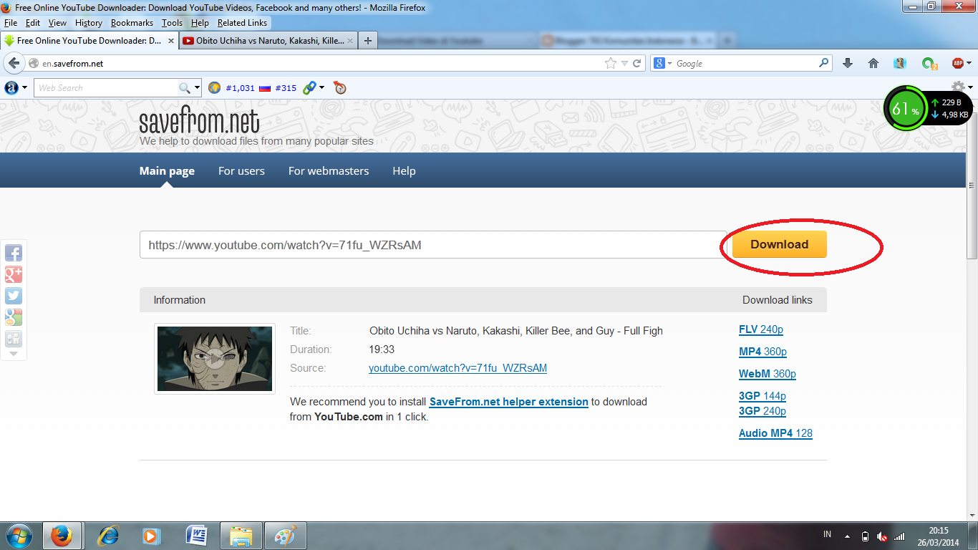
Task: Click the orange Download button
Action: (779, 244)
